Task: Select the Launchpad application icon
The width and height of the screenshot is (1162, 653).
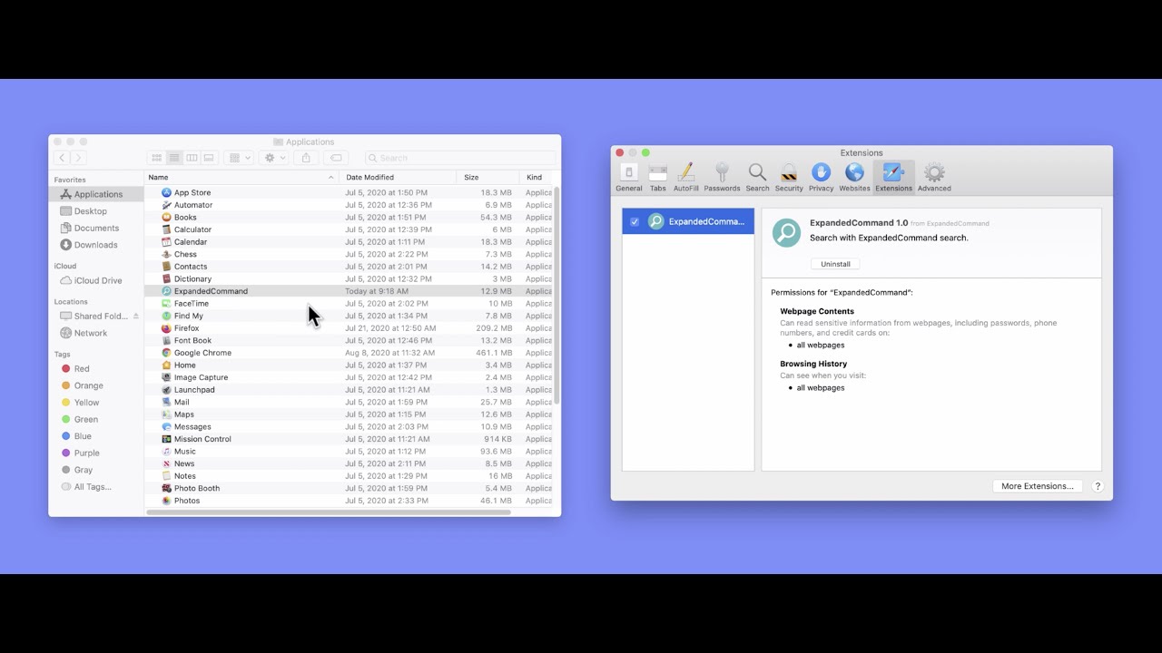Action: coord(166,390)
